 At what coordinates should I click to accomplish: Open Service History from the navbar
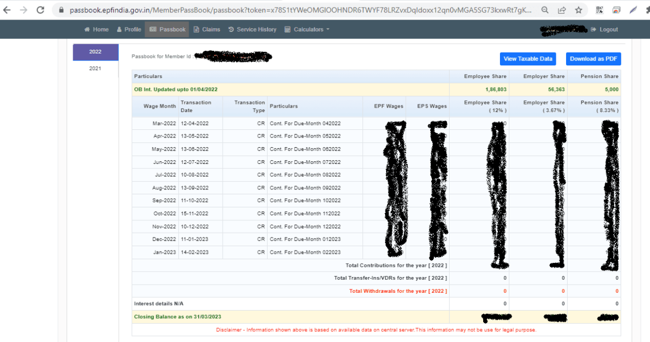[252, 29]
